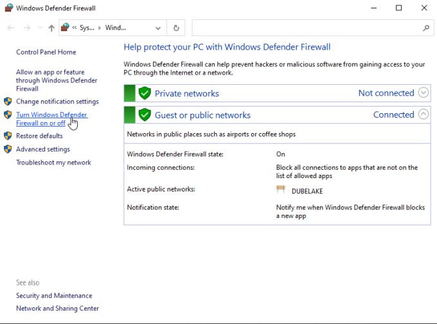Image resolution: width=437 pixels, height=324 pixels.
Task: Click the Back navigation arrow
Action: point(10,28)
